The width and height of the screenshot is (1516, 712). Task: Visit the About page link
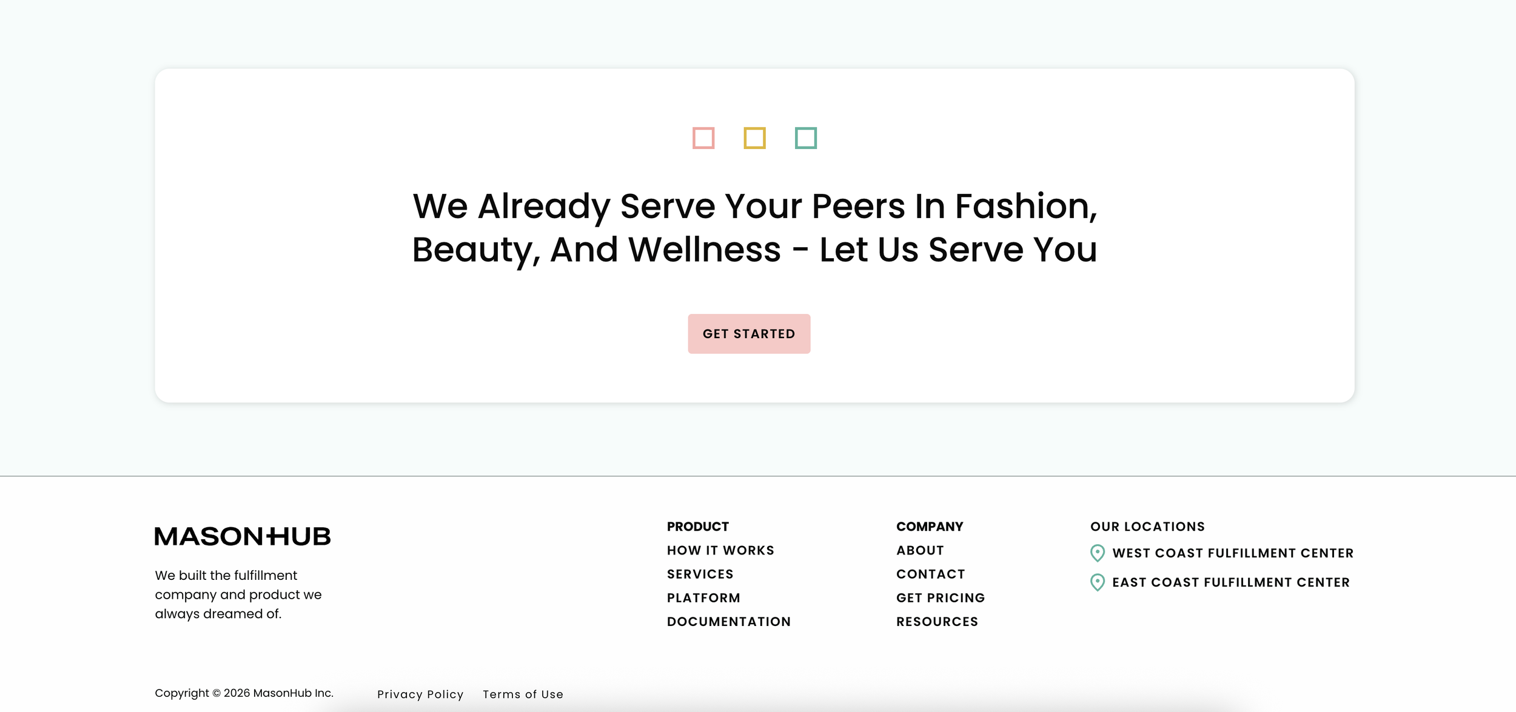pyautogui.click(x=920, y=550)
